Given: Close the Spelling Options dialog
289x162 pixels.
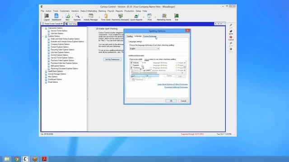Looking at the screenshot, I should pos(187,31).
